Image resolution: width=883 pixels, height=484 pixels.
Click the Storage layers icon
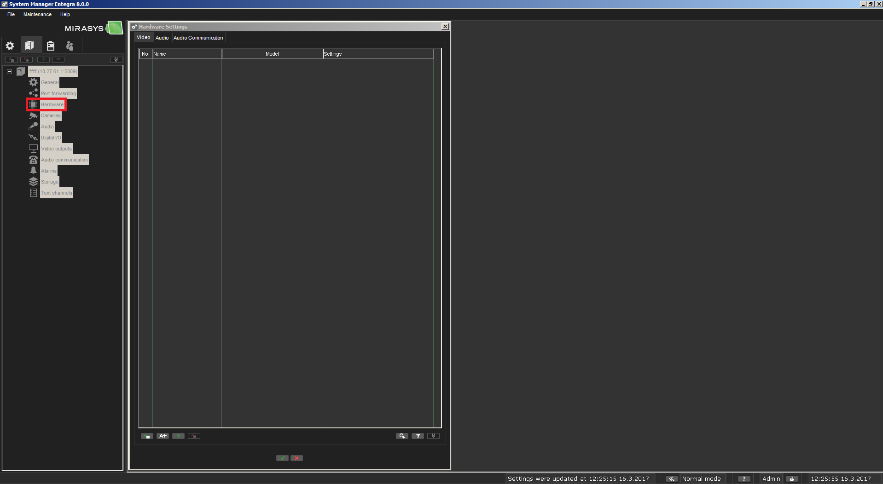coord(33,182)
